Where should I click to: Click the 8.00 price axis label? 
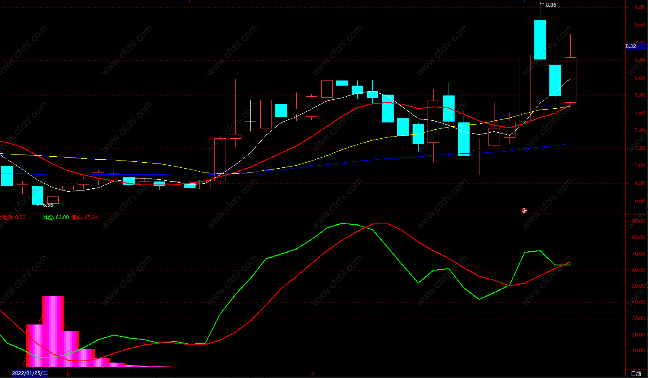(640, 78)
